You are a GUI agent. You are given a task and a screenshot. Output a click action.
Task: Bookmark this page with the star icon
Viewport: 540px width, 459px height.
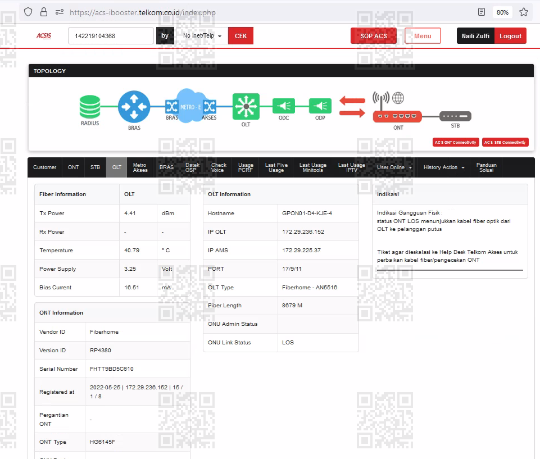click(x=524, y=12)
